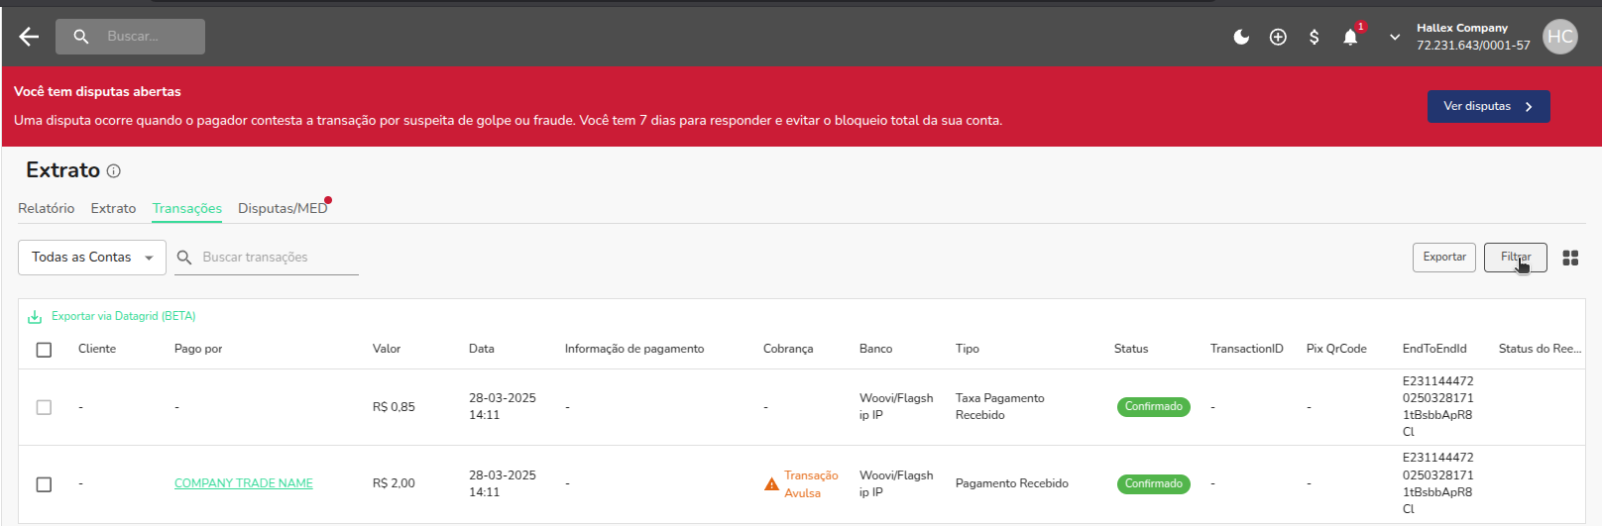1602x526 pixels.
Task: Click the Extrato info icon
Action: pos(114,171)
